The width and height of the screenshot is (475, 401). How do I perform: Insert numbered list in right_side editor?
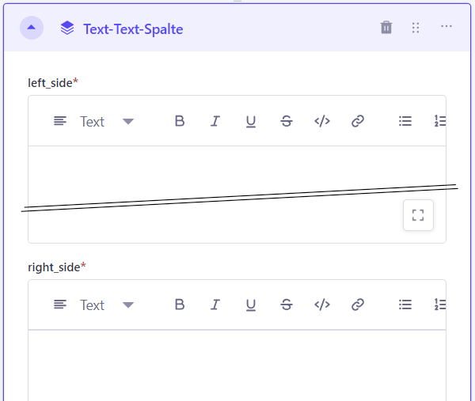click(x=440, y=305)
